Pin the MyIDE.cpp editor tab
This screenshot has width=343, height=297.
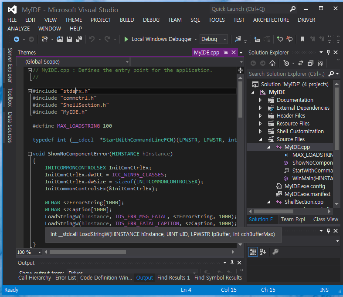226,53
